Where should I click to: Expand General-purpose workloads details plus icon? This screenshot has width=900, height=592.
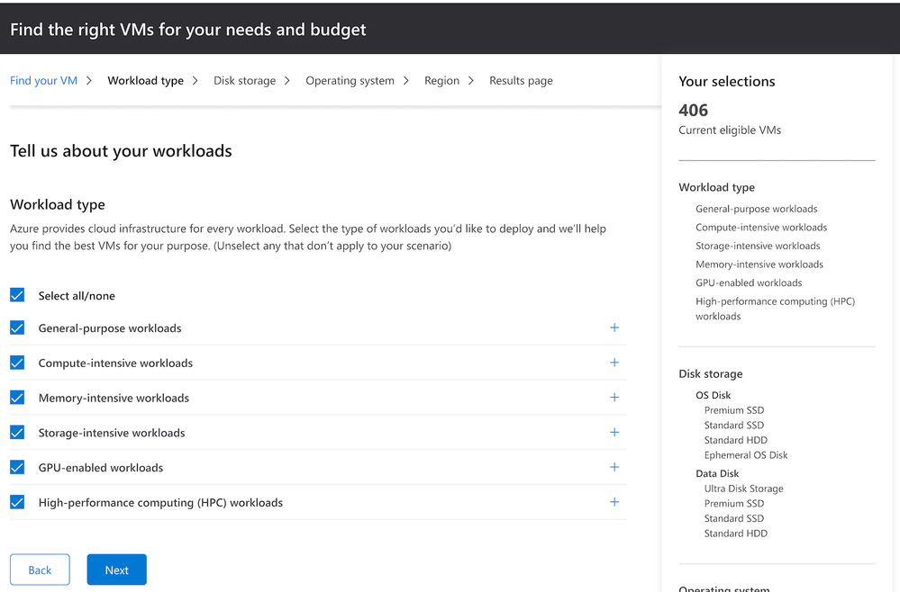(x=614, y=327)
